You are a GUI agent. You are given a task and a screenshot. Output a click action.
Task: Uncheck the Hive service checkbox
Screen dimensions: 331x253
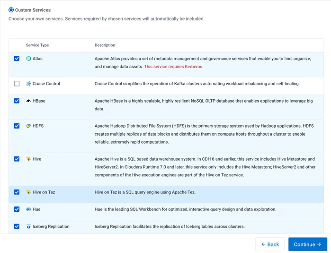point(17,159)
